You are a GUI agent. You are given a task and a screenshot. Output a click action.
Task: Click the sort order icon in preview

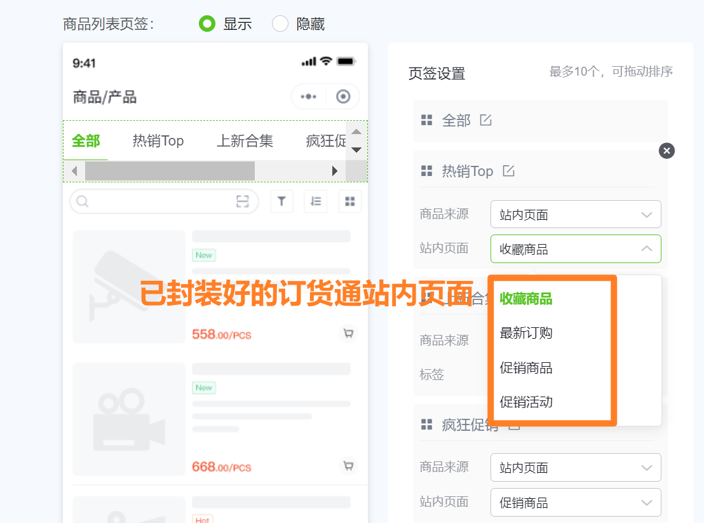click(x=315, y=201)
